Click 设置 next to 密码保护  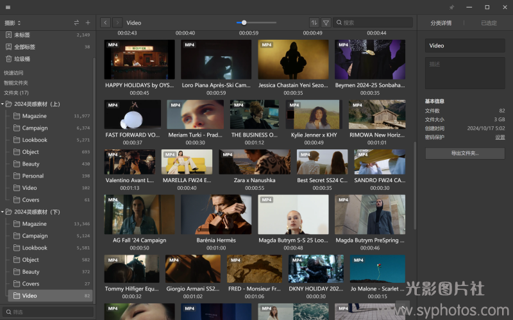pyautogui.click(x=500, y=137)
